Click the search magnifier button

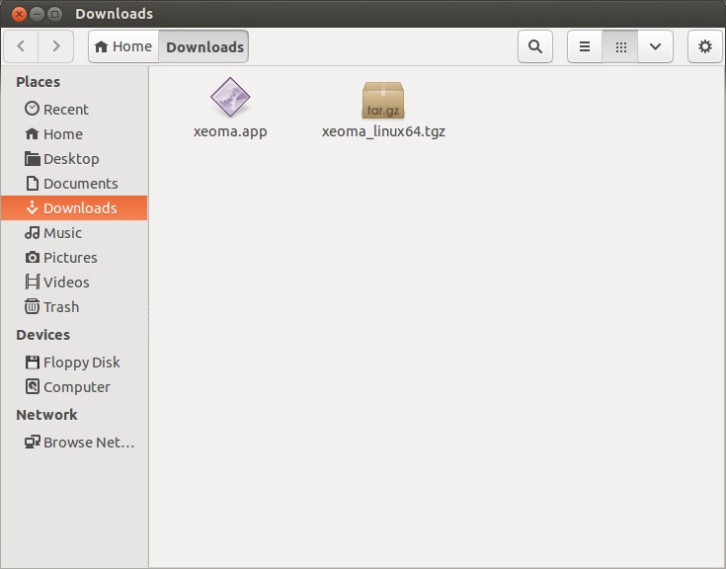[535, 46]
